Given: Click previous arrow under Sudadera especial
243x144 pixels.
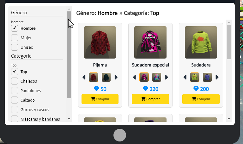Looking at the screenshot, I should tap(134, 77).
